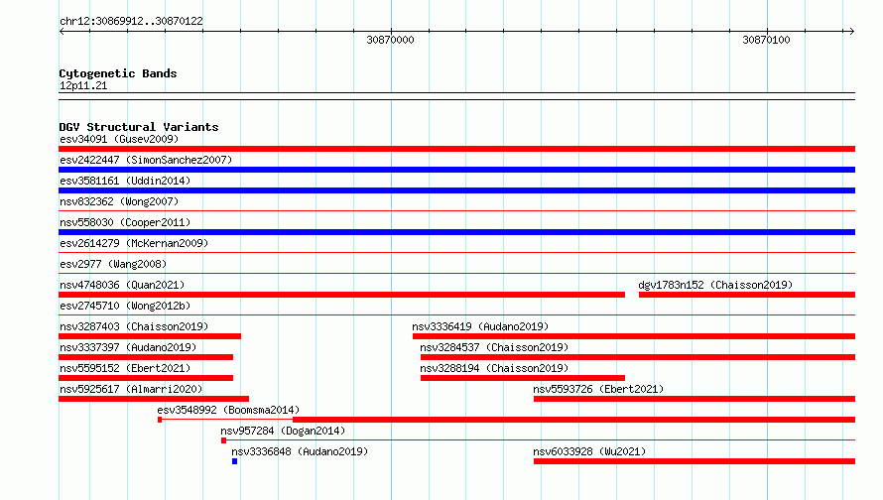Click the small red square of nsv957284
Screen dimensions: 883x500
pos(223,440)
